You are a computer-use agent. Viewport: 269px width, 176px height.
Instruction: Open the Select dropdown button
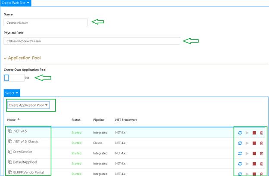coord(12,93)
